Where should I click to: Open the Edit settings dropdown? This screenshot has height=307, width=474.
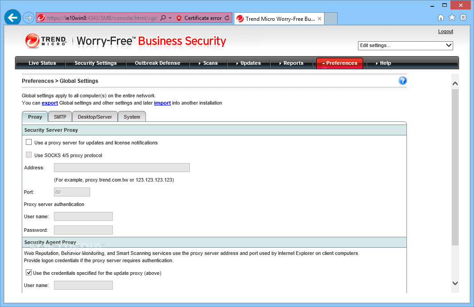[x=406, y=46]
